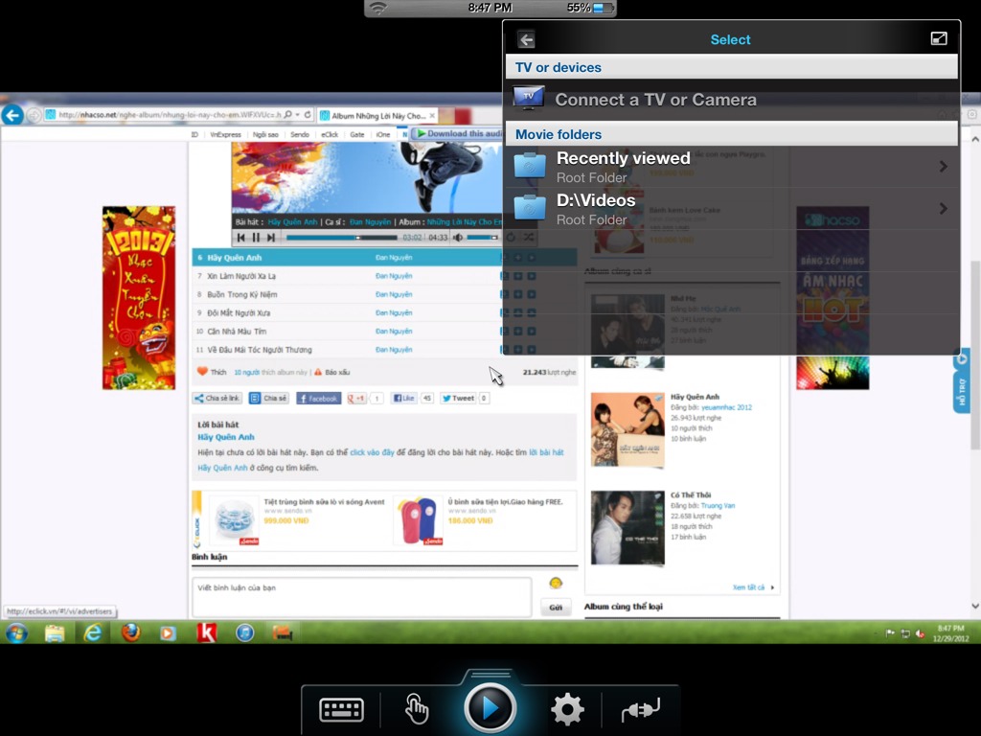The width and height of the screenshot is (981, 736).
Task: Go back using the Select panel arrow
Action: click(526, 39)
